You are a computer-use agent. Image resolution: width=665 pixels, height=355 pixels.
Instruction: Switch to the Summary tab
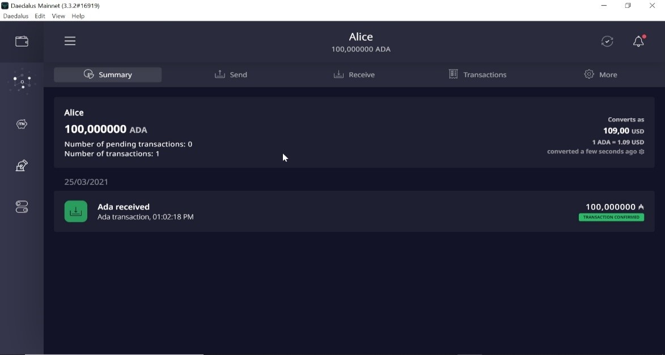pos(108,75)
